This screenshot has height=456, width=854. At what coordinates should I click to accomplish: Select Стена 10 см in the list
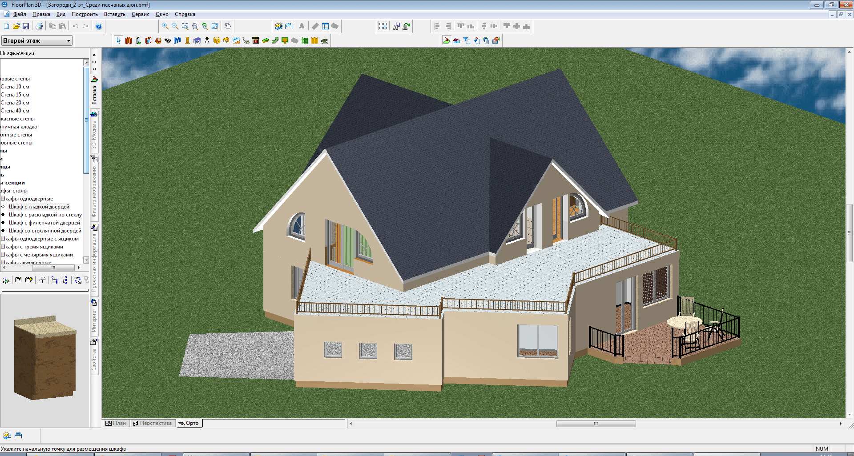15,87
